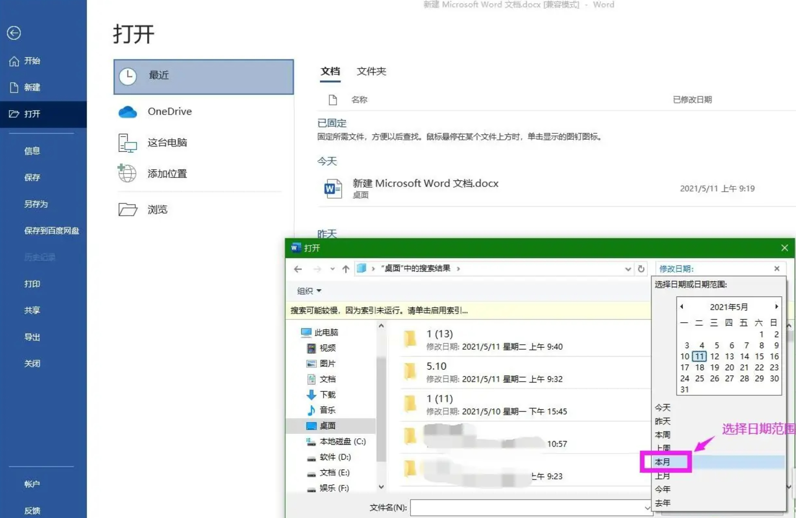Select 另存为 in left sidebar
This screenshot has width=796, height=518.
pos(36,204)
